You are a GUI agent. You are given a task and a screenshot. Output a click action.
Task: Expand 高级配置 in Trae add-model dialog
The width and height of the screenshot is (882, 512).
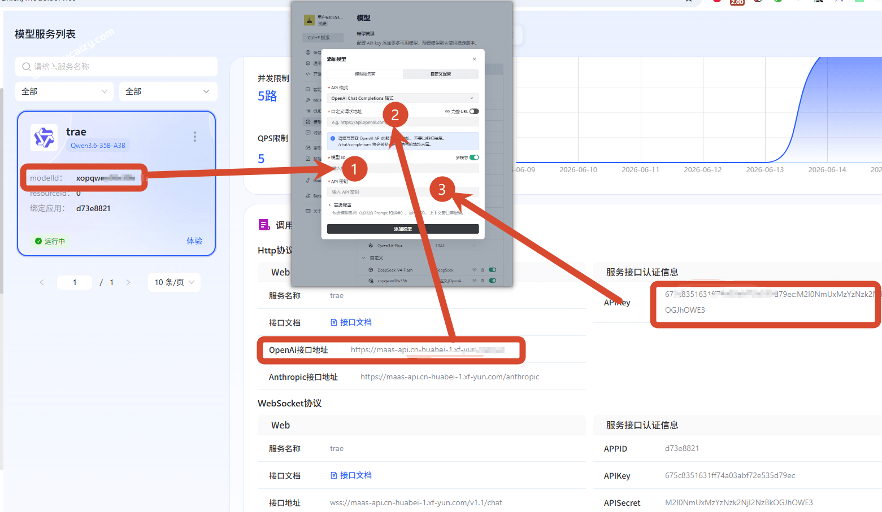tap(340, 205)
